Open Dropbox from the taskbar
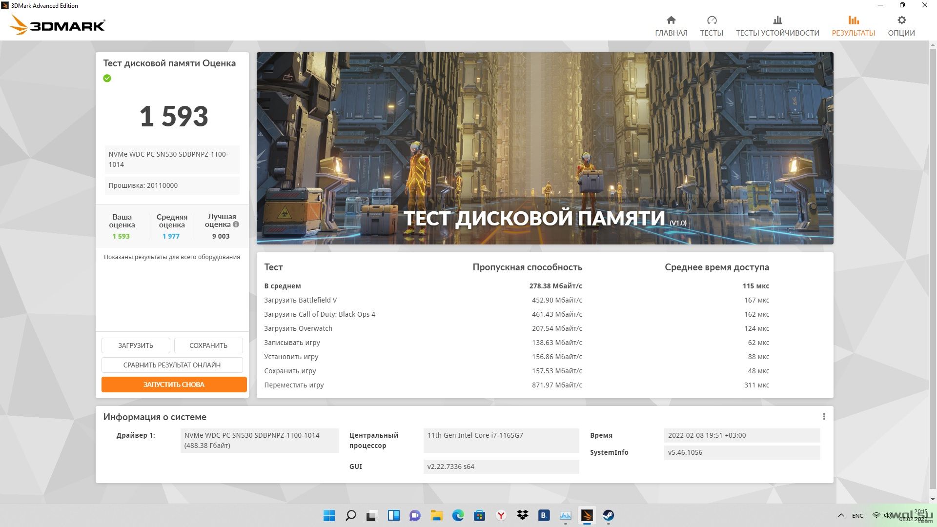The height and width of the screenshot is (527, 937). [522, 515]
